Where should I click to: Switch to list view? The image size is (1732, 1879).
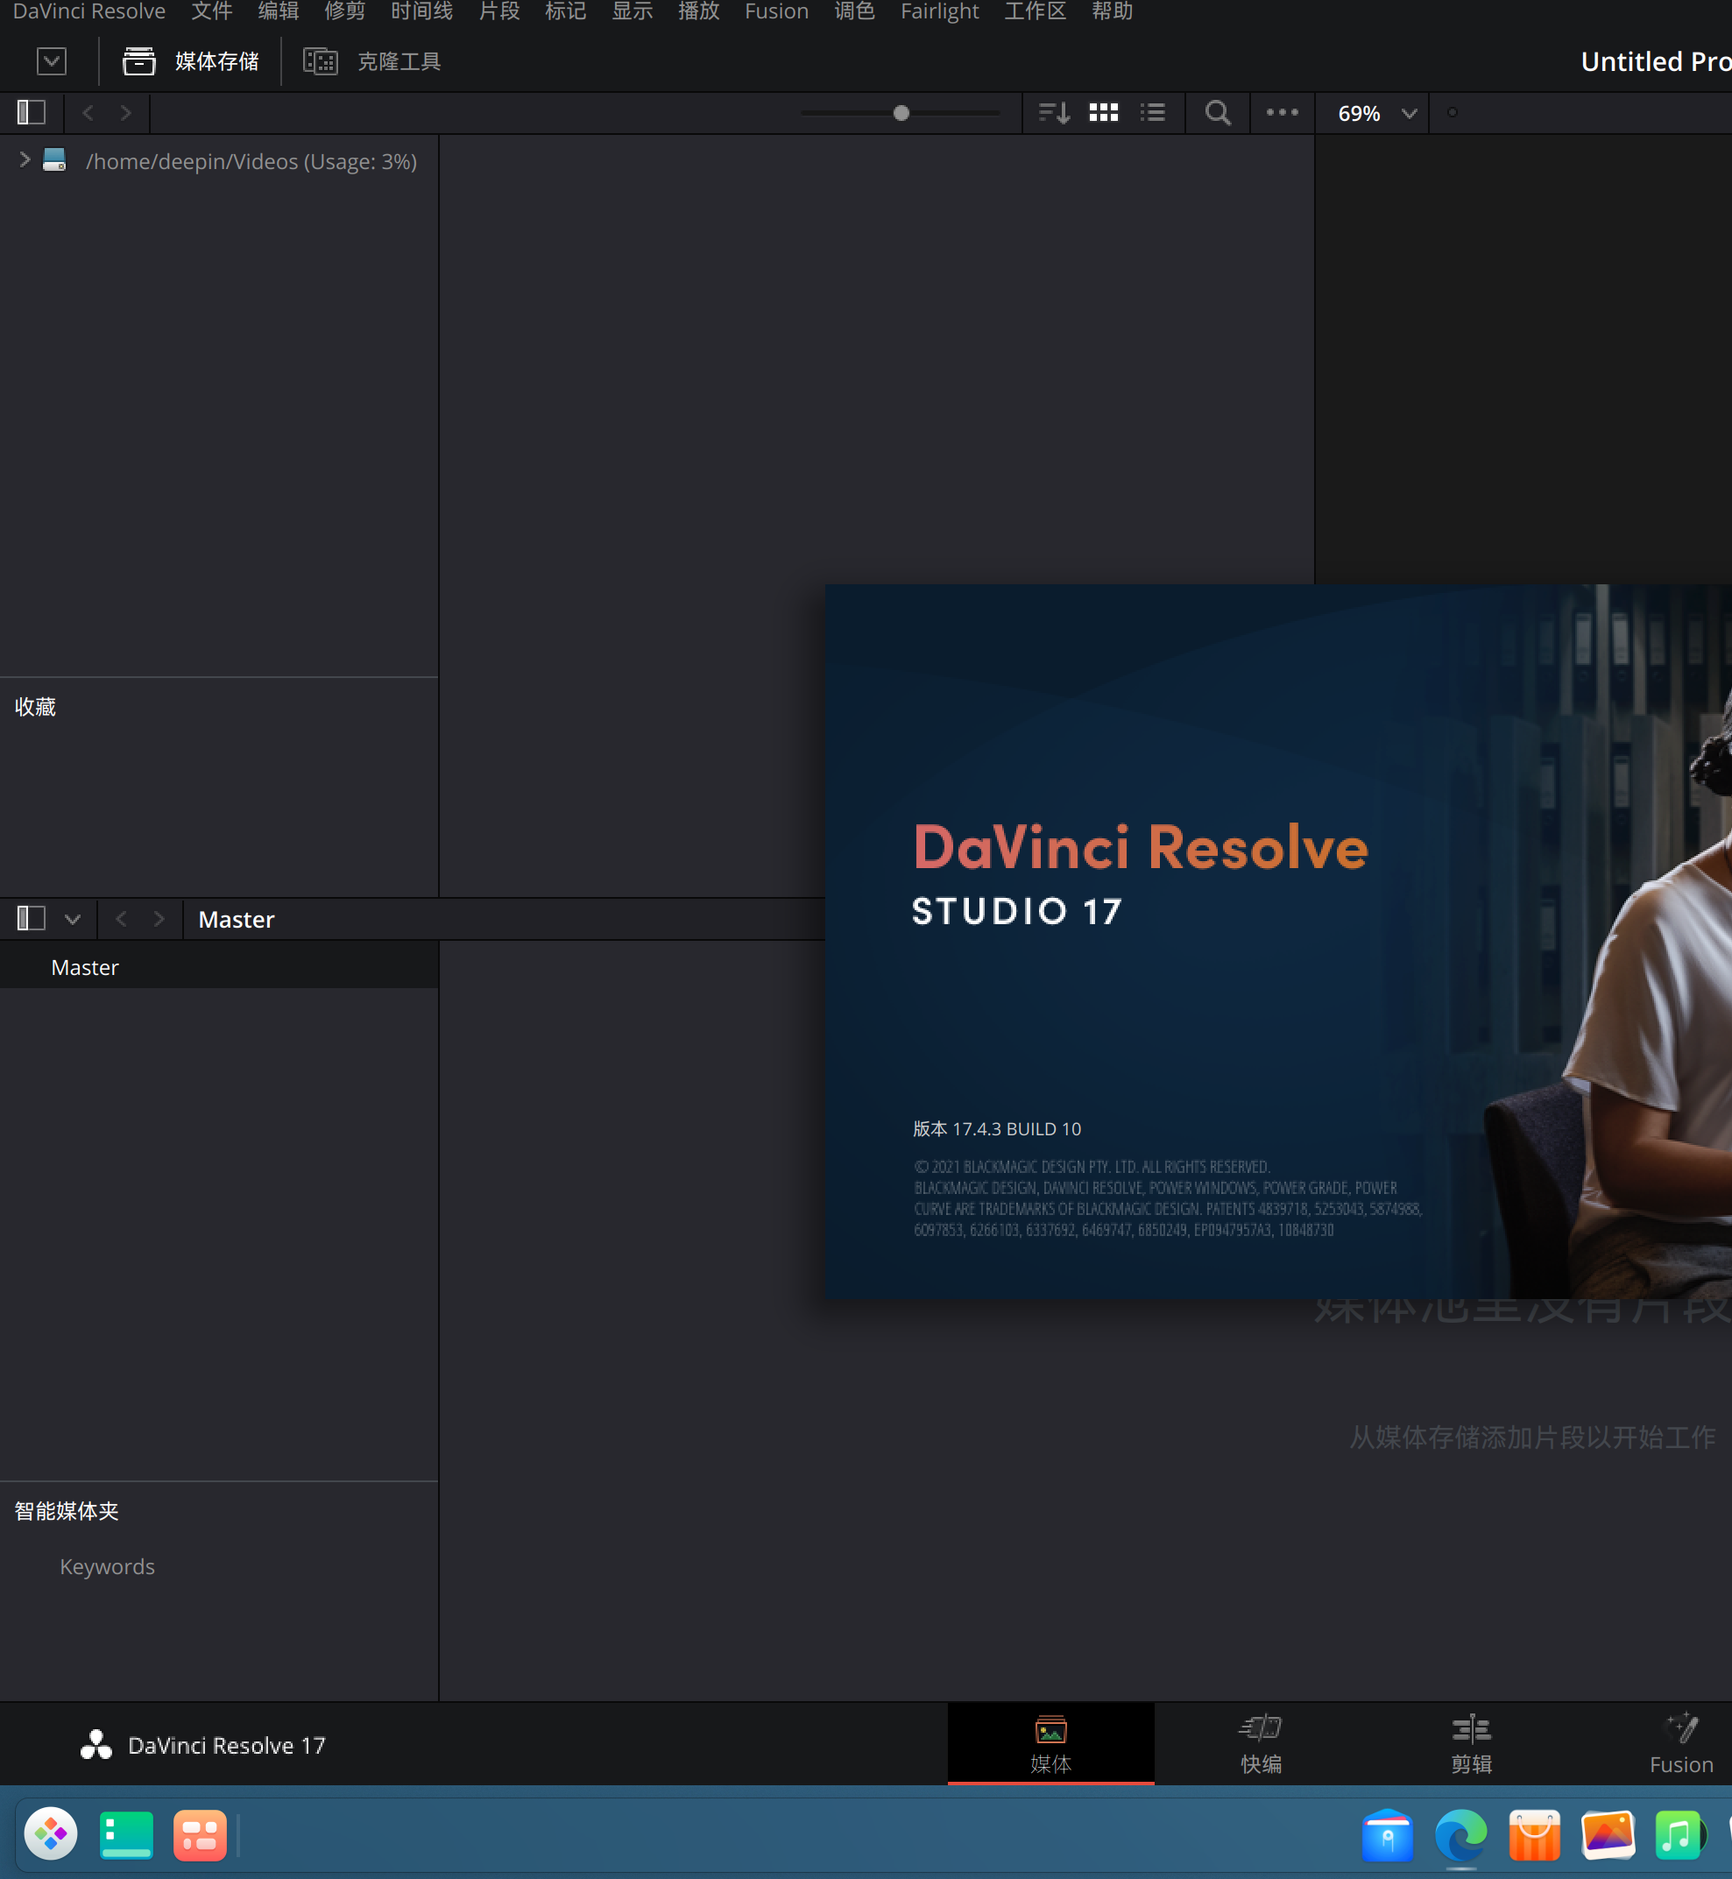click(x=1153, y=113)
